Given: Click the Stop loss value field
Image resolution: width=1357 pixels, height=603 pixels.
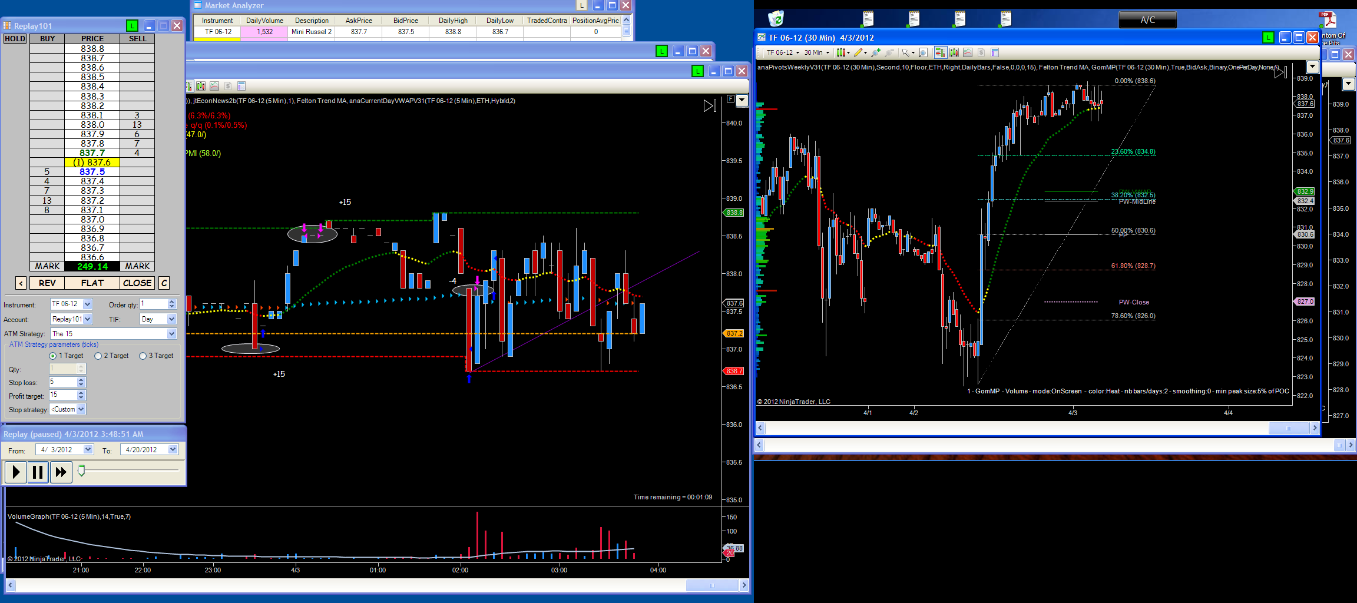Looking at the screenshot, I should [x=63, y=382].
